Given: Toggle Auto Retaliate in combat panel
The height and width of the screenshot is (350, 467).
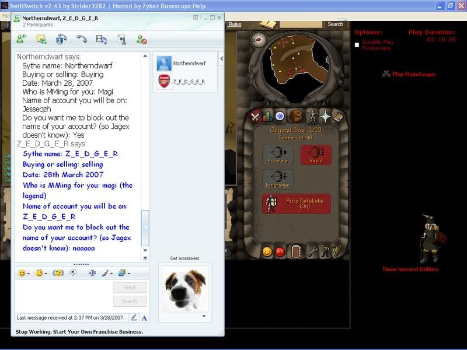Looking at the screenshot, I should pyautogui.click(x=297, y=204).
